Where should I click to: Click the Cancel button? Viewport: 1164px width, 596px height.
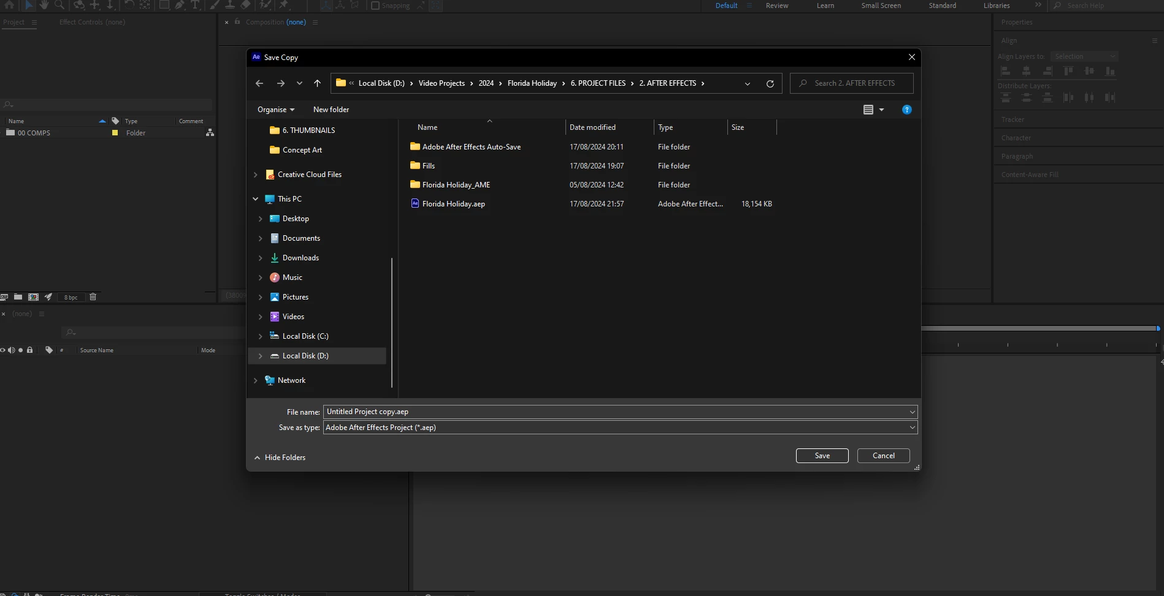coord(884,456)
